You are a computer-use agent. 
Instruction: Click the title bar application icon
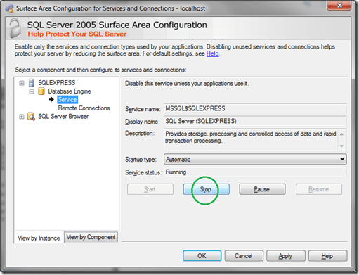[10, 8]
